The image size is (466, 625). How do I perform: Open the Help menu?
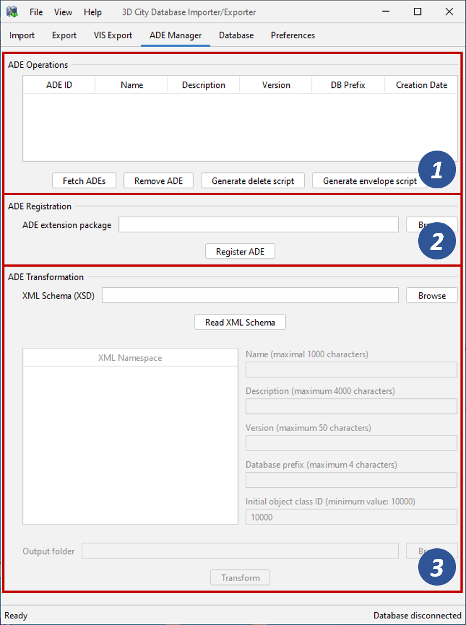pyautogui.click(x=92, y=12)
